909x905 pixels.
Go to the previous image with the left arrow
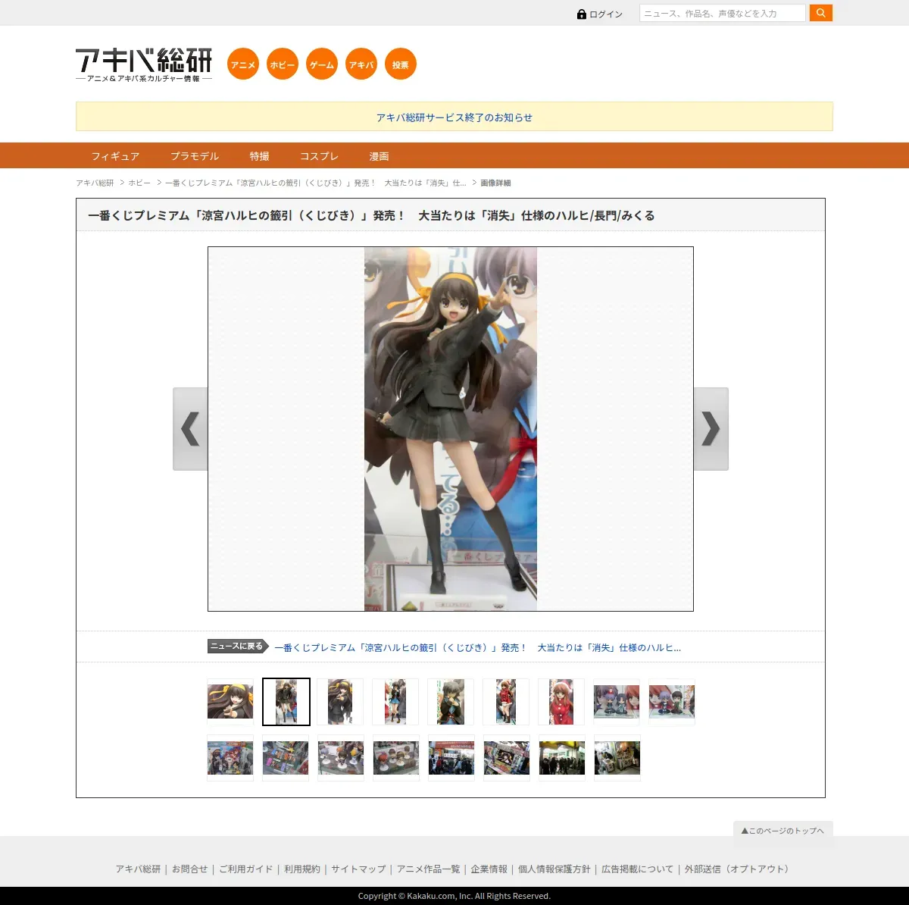pyautogui.click(x=190, y=429)
